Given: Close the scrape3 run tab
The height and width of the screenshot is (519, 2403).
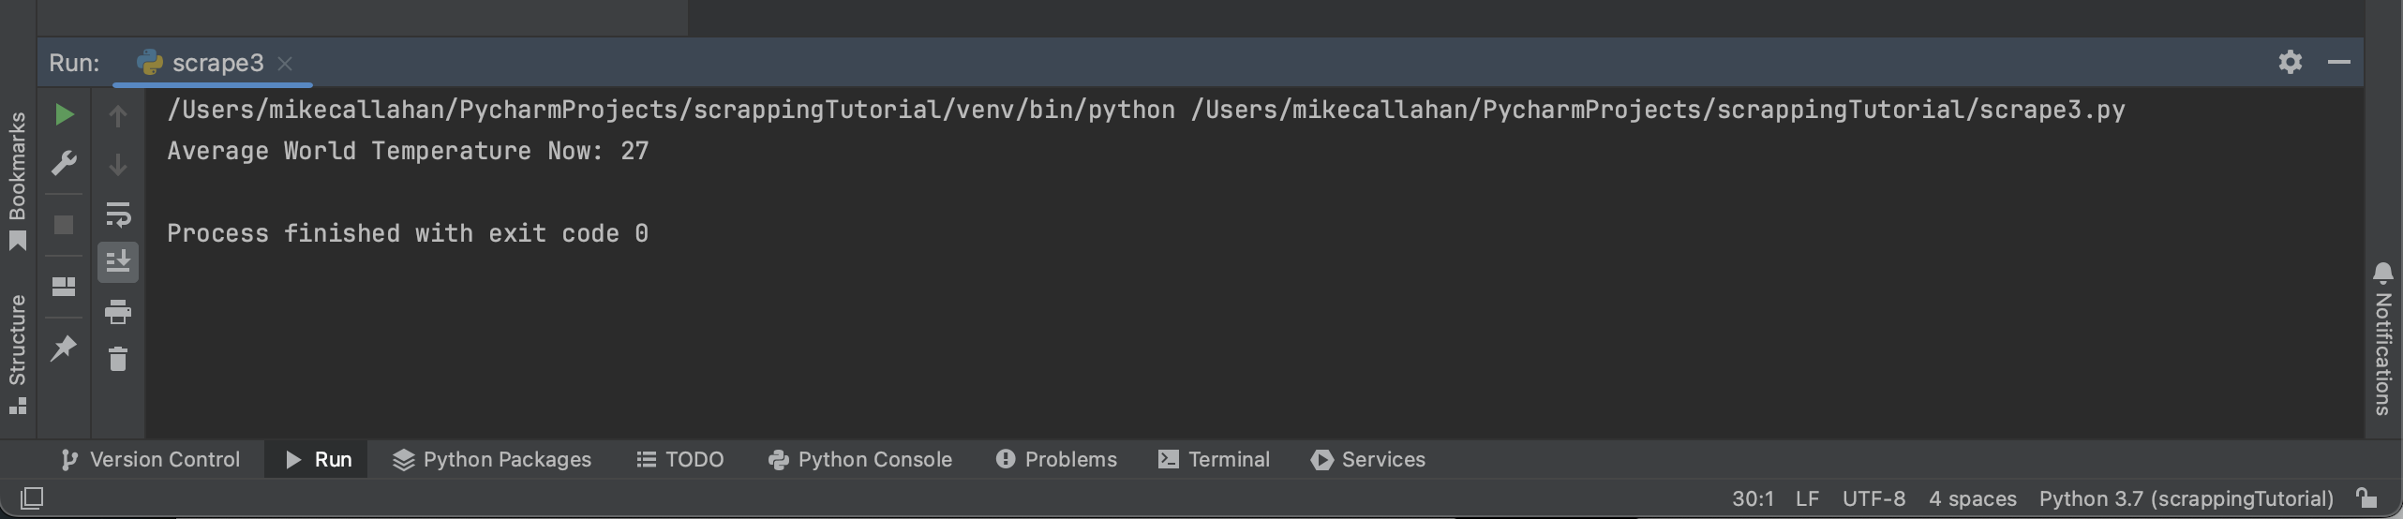Looking at the screenshot, I should click(285, 64).
